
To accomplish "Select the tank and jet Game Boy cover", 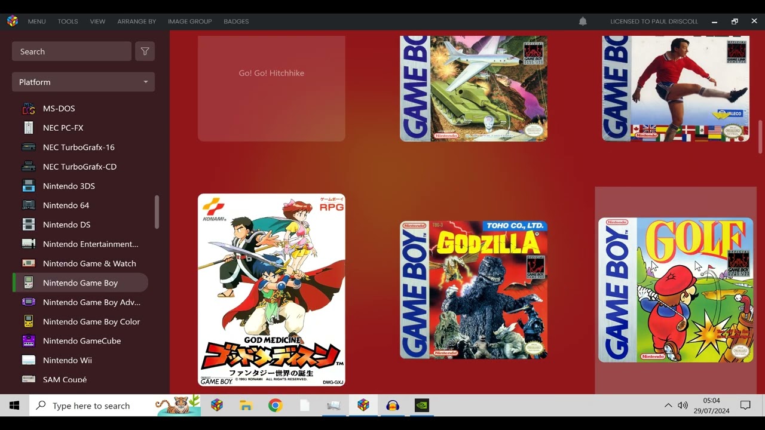I will point(473,88).
